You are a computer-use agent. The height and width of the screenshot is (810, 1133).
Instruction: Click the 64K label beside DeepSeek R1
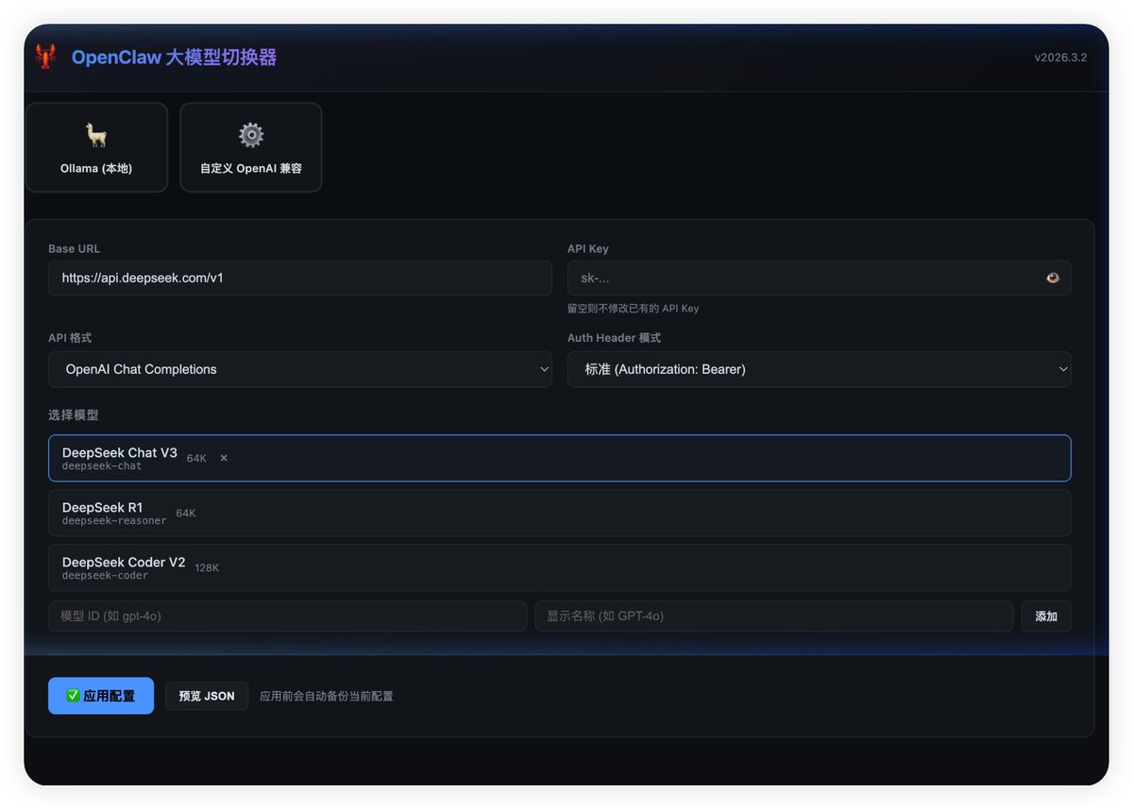tap(186, 514)
